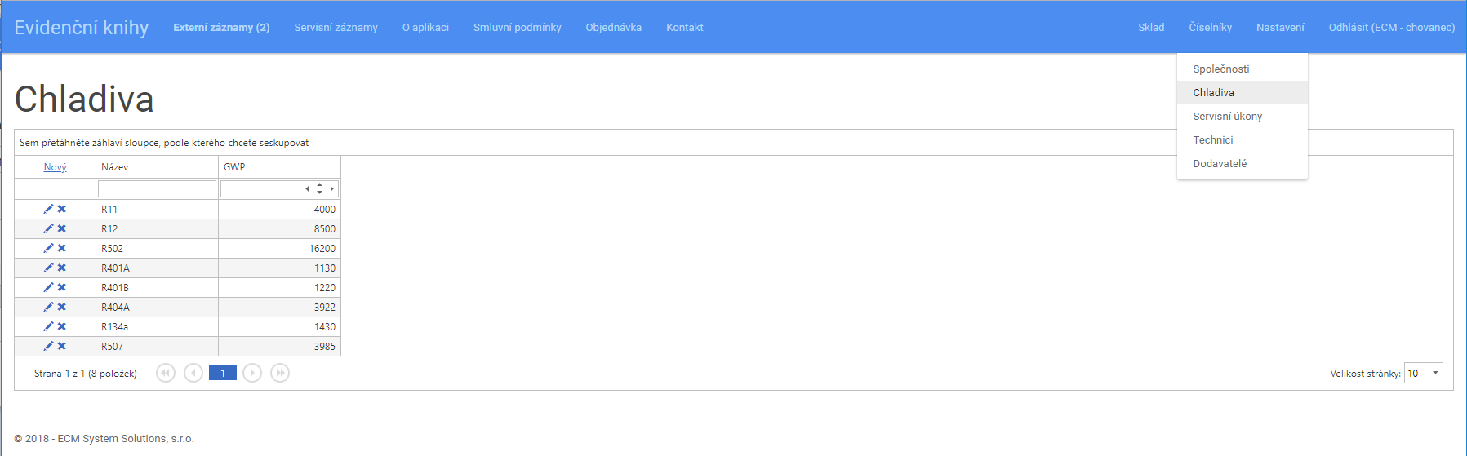Open the Objednávka page
The width and height of the screenshot is (1467, 456).
pyautogui.click(x=614, y=27)
